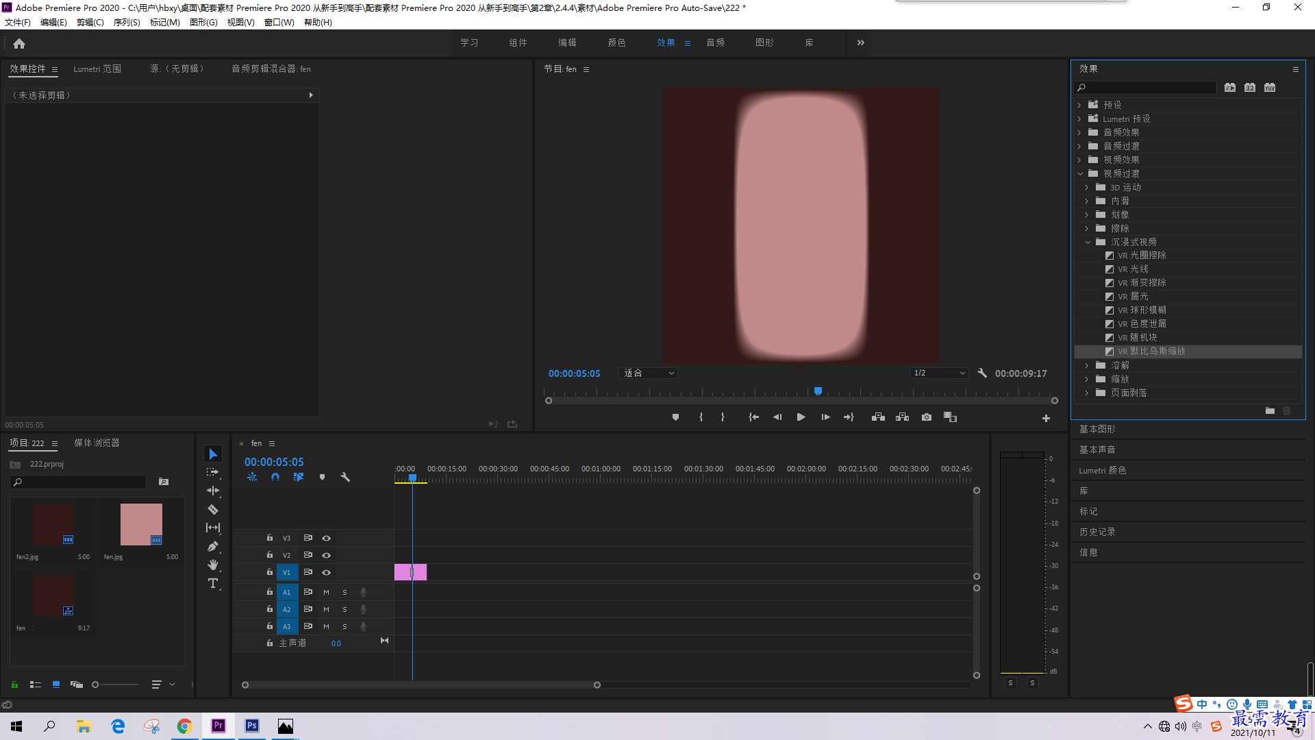This screenshot has width=1315, height=740.
Task: Click the Accelerated Effects filter icon
Action: click(x=1230, y=88)
